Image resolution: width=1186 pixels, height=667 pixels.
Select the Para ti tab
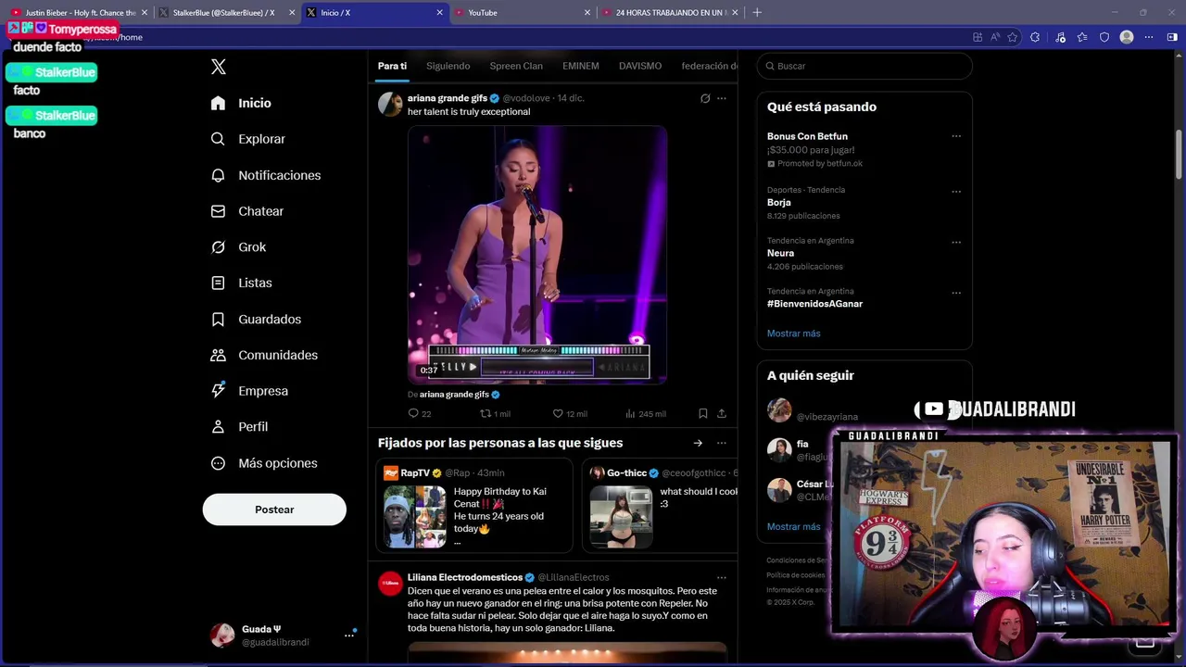click(x=392, y=66)
